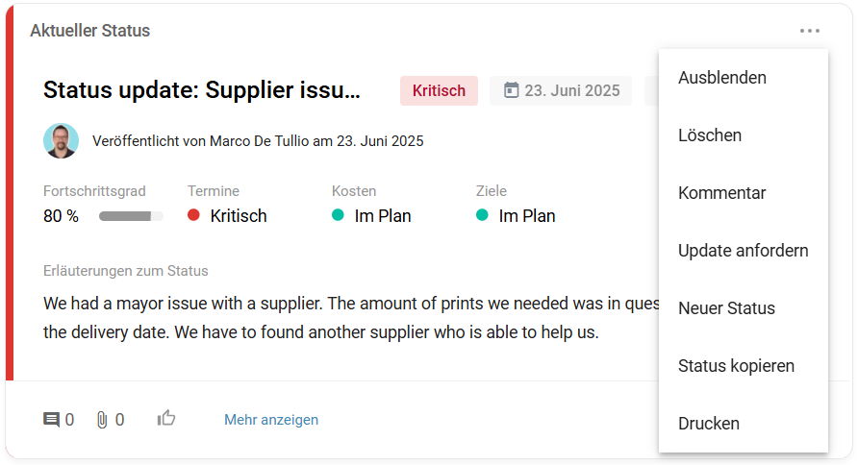Screen dimensions: 858x465
Task: Click the calendar icon beside 23. Juni 2025
Action: (512, 90)
